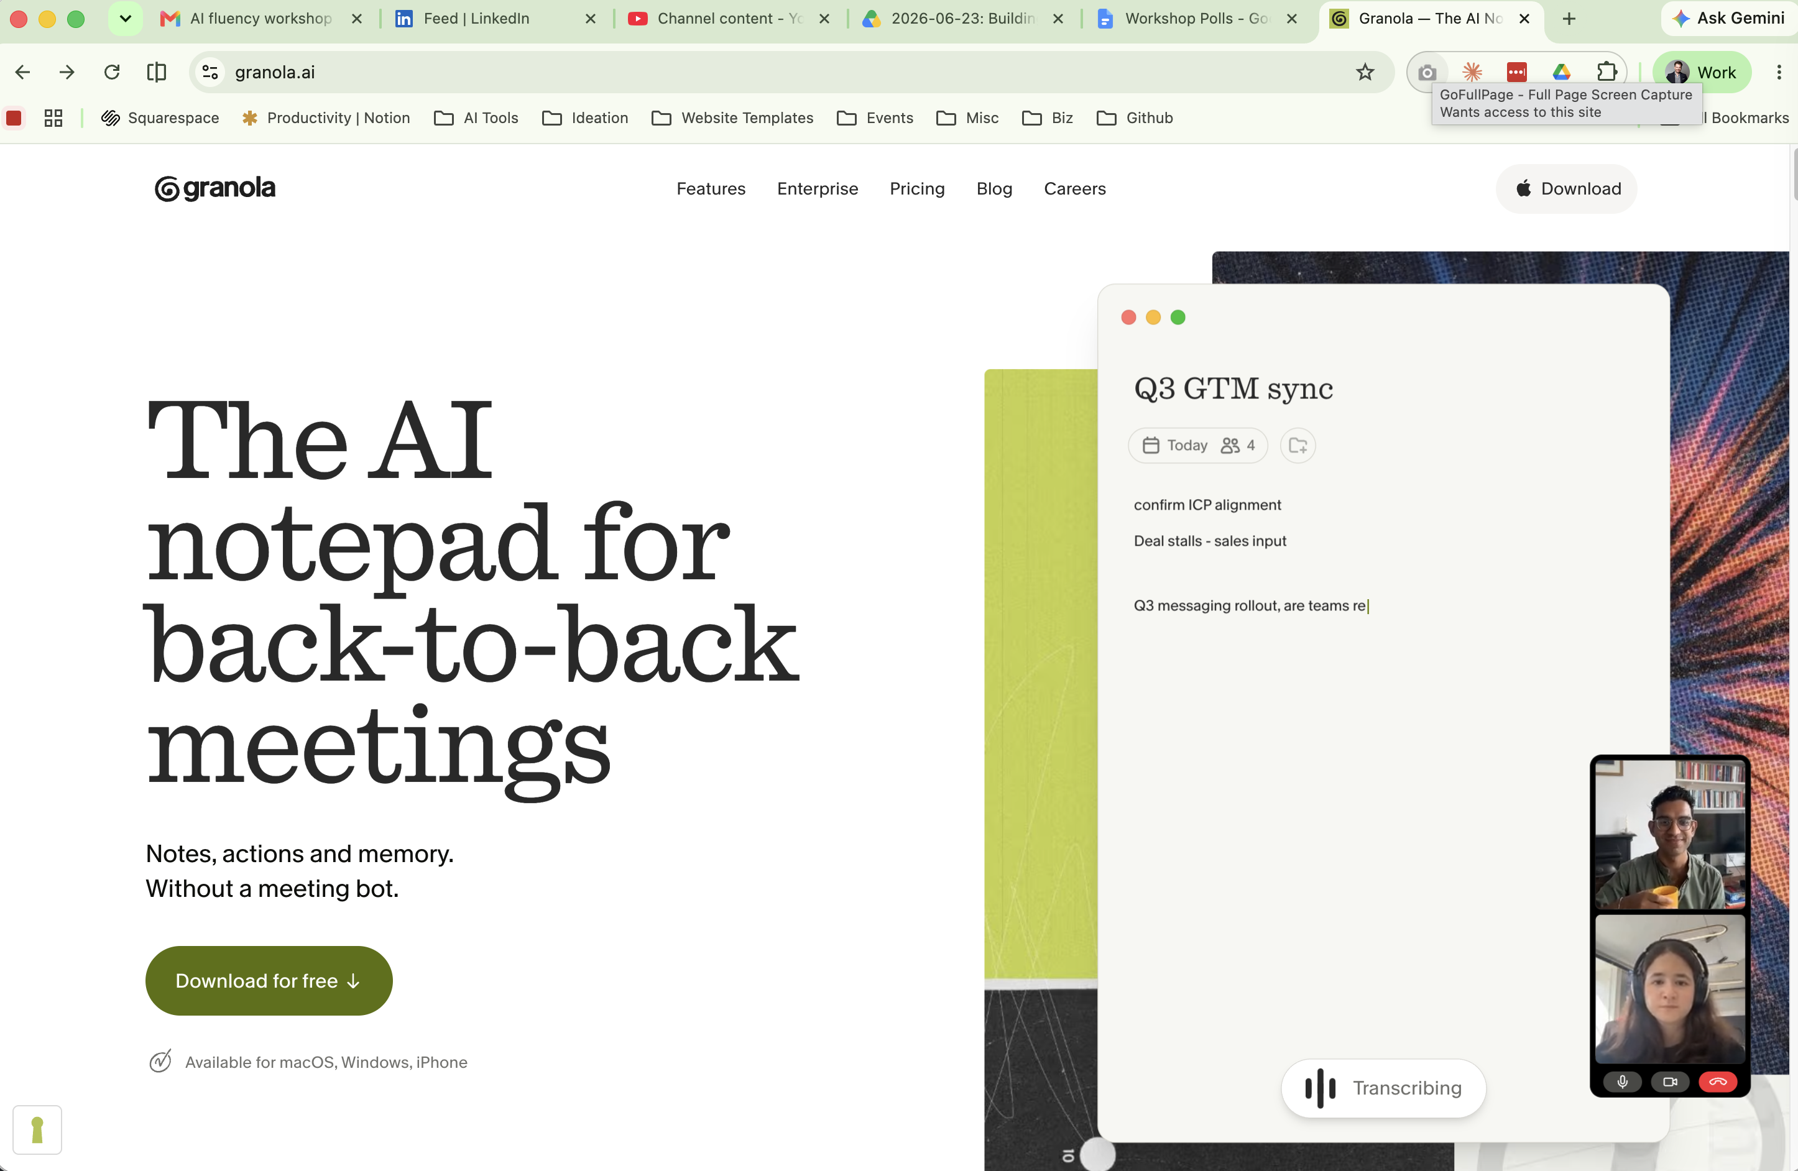This screenshot has width=1798, height=1171.
Task: Close the Feed | LinkedIn tab
Action: pos(591,19)
